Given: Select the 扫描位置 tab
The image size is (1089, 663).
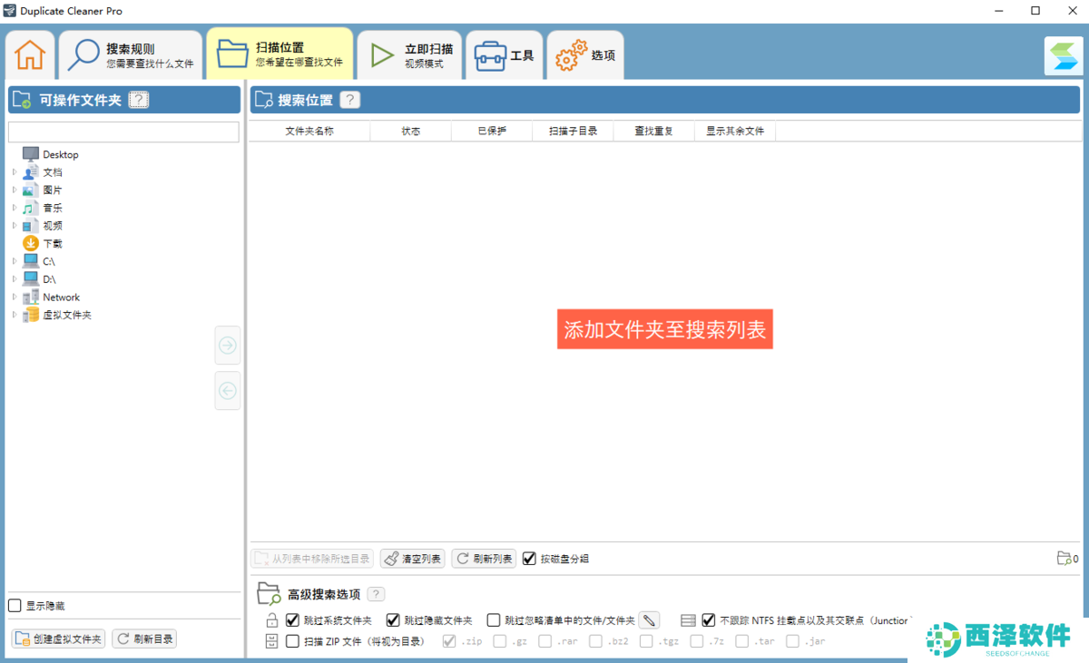Looking at the screenshot, I should click(x=280, y=54).
